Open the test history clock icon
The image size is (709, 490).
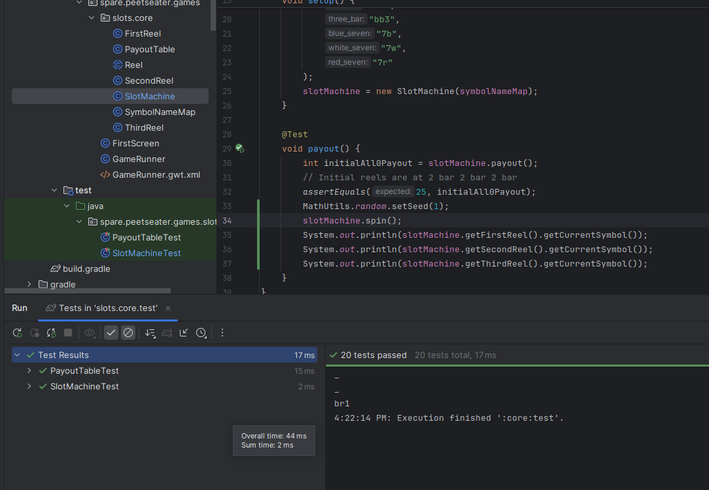[201, 333]
